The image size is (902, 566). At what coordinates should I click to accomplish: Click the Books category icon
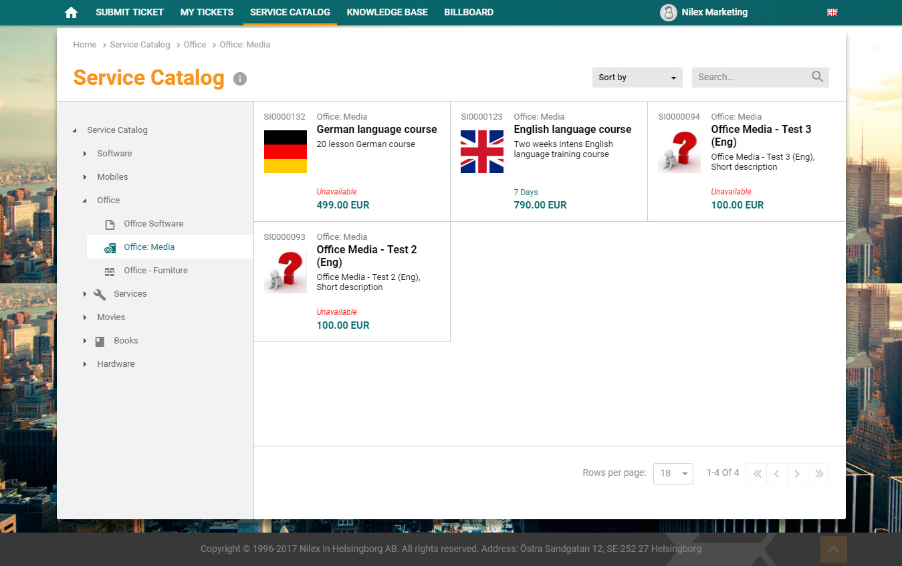pyautogui.click(x=100, y=341)
